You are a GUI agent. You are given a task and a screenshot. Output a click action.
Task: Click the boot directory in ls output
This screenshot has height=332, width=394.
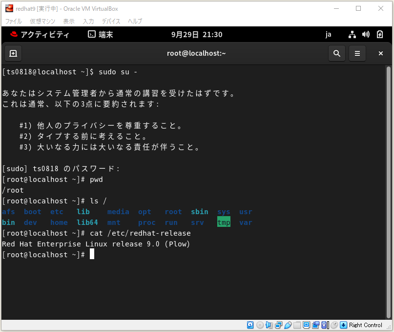coord(32,212)
